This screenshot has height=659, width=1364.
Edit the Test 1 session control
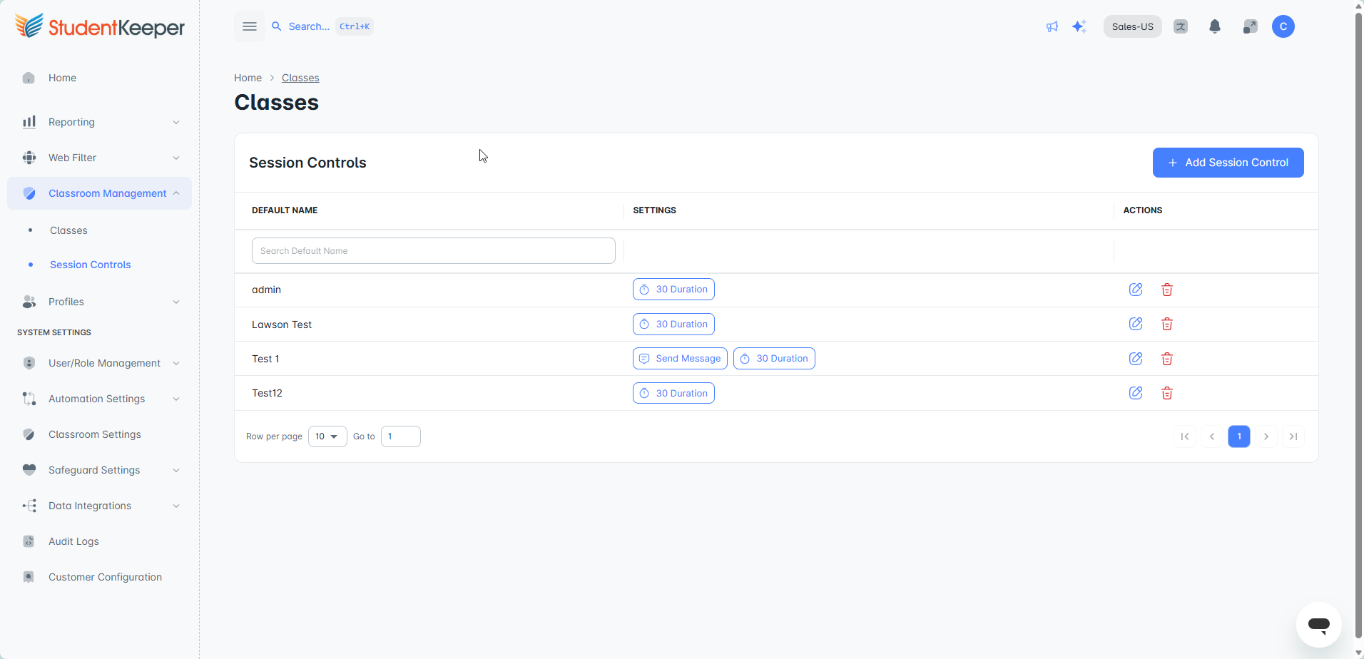coord(1136,359)
